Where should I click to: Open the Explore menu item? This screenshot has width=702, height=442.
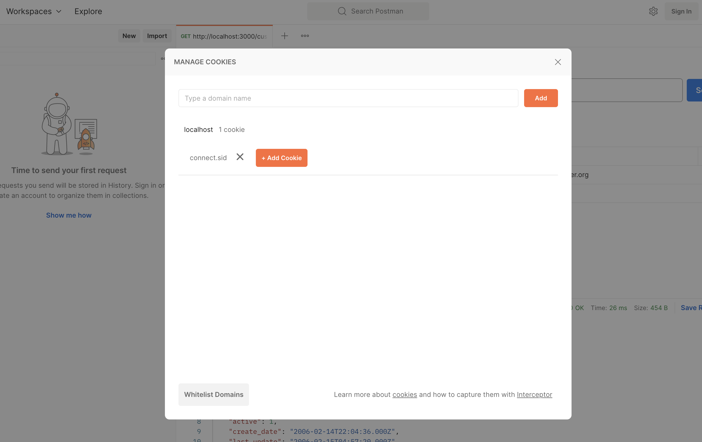click(x=88, y=11)
